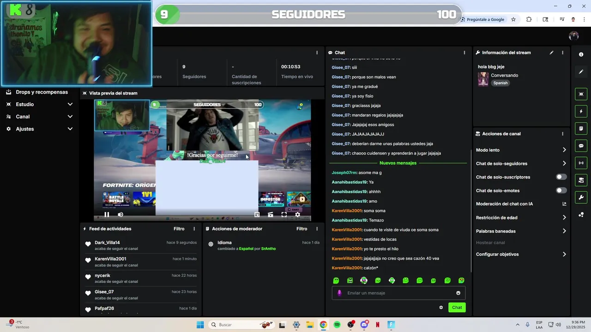Viewport: 591px width, 332px height.
Task: Click the lightning bolt sidebar icon
Action: coord(581,111)
